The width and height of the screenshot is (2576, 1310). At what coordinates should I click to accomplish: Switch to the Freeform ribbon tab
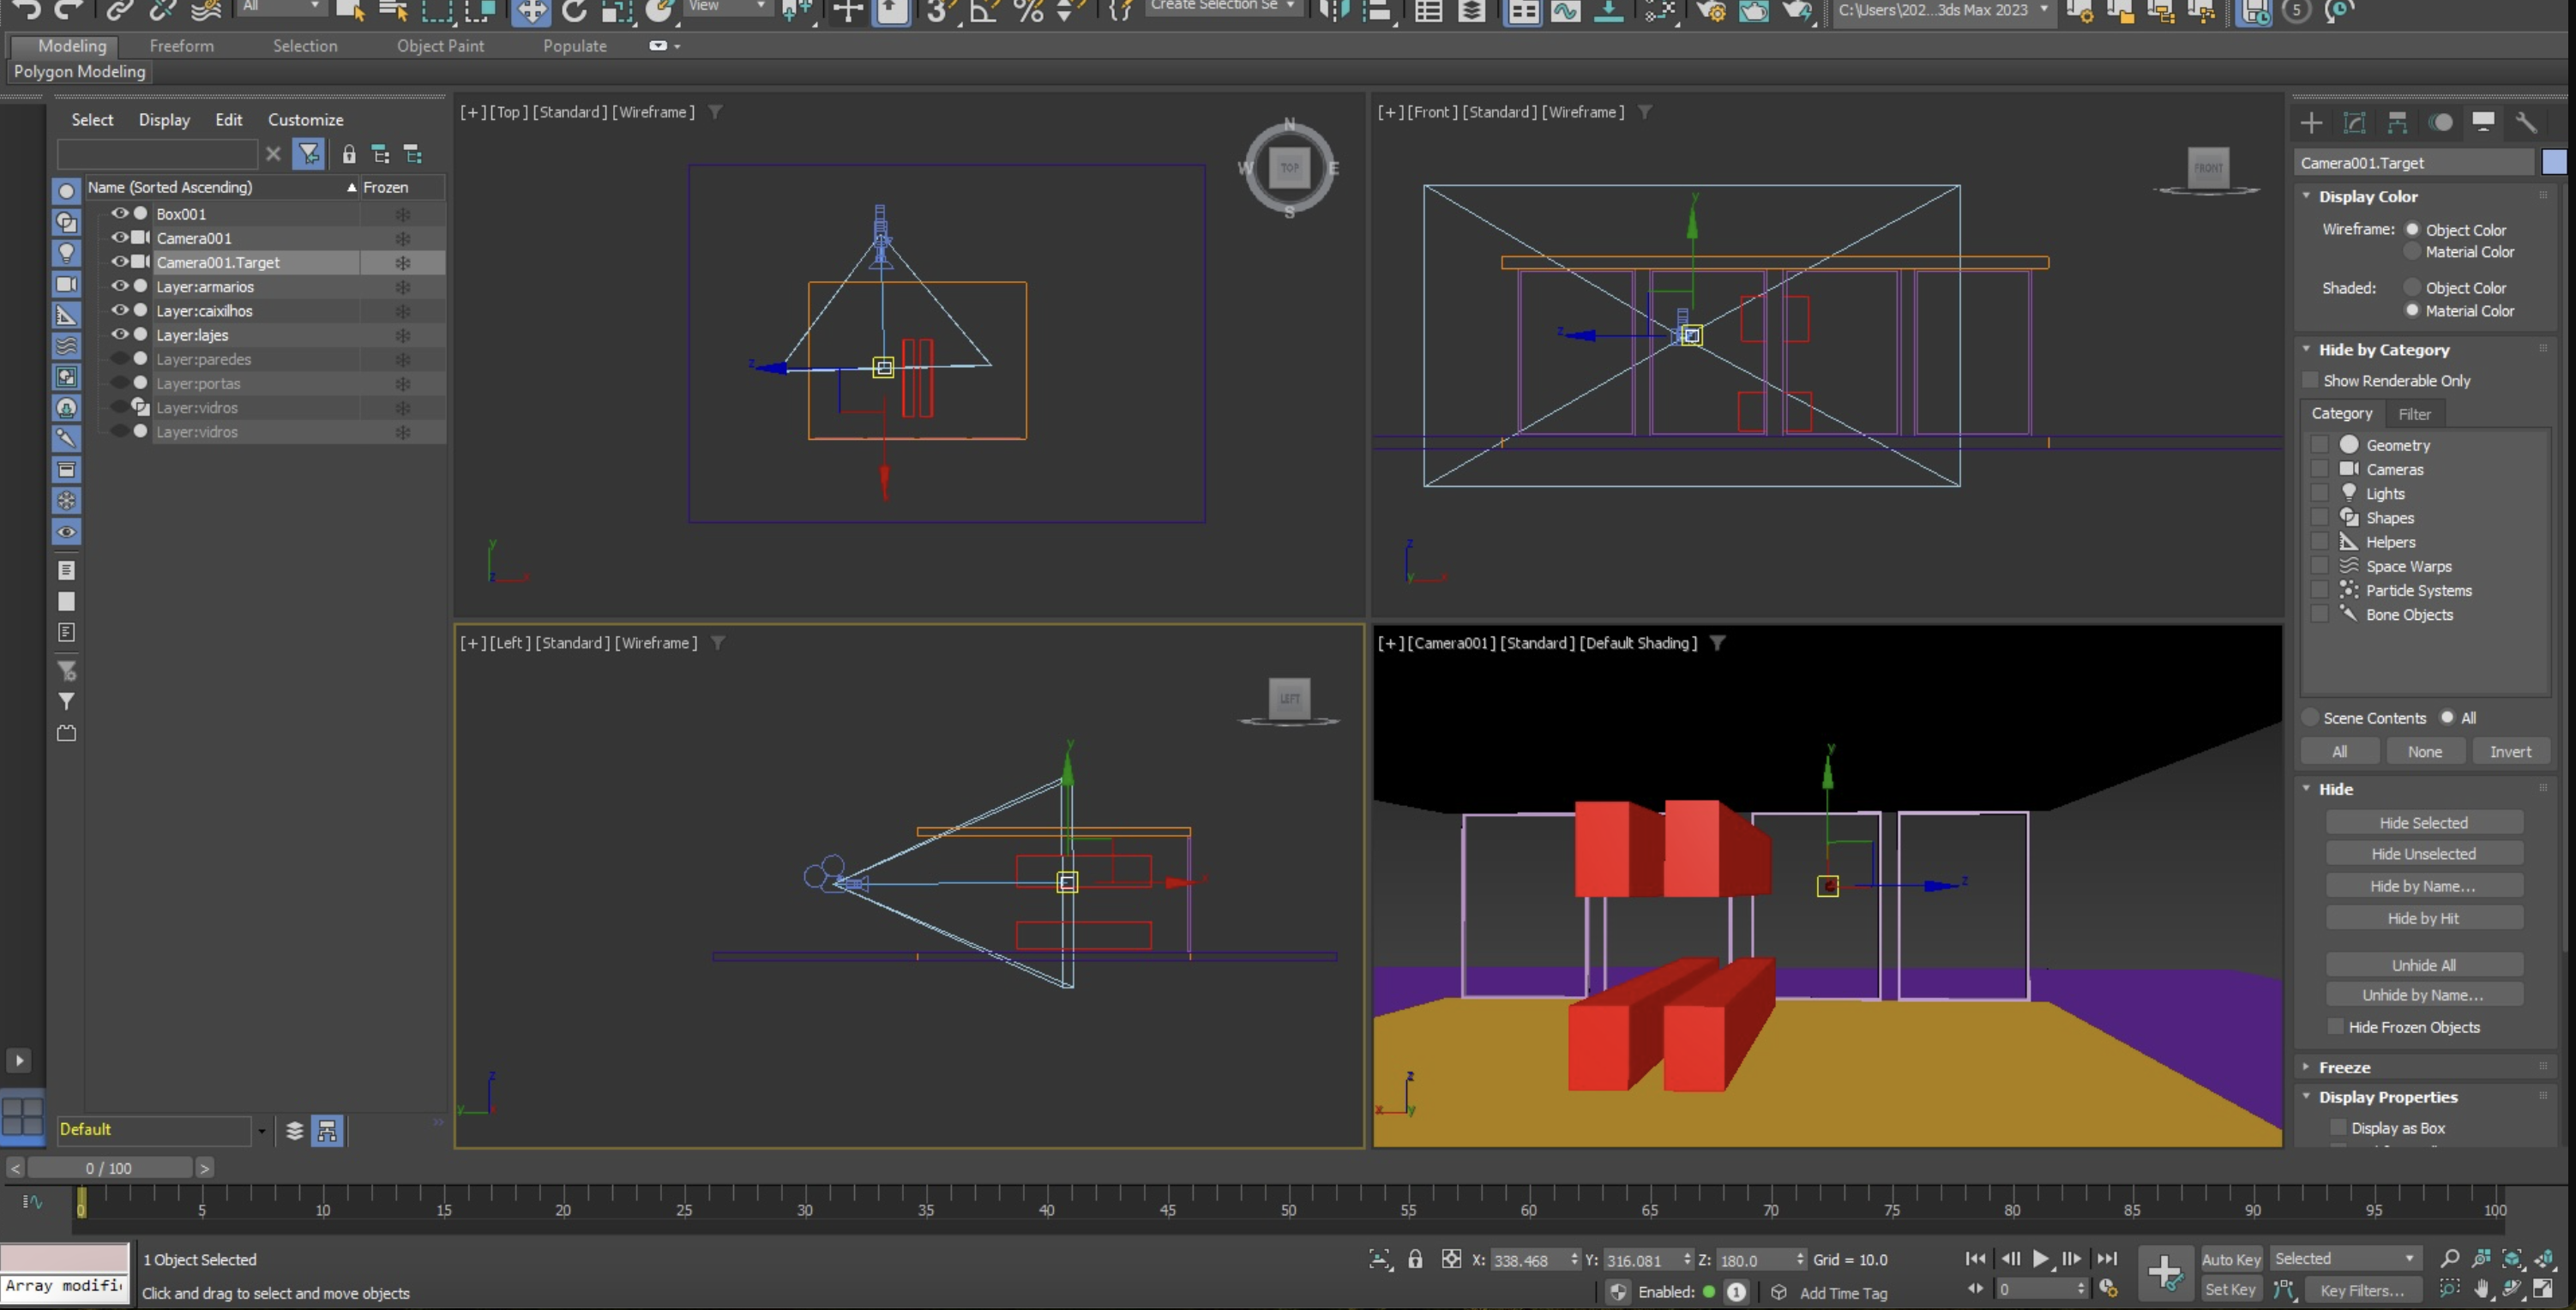click(181, 46)
